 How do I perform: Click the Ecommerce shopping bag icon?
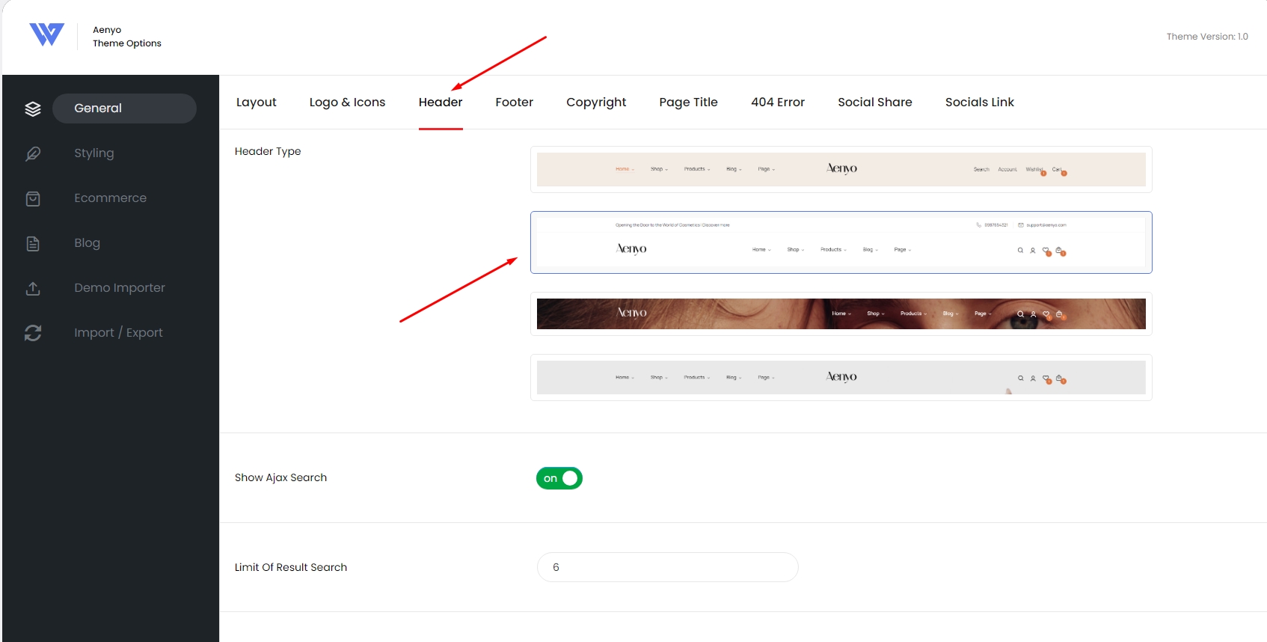point(33,198)
